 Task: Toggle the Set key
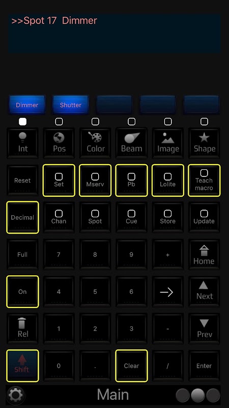pyautogui.click(x=59, y=181)
